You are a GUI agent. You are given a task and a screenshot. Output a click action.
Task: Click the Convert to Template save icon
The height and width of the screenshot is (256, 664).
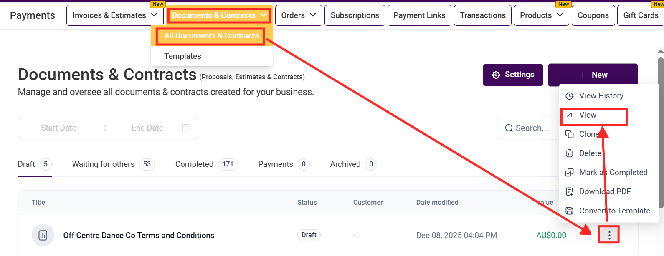[x=569, y=211]
